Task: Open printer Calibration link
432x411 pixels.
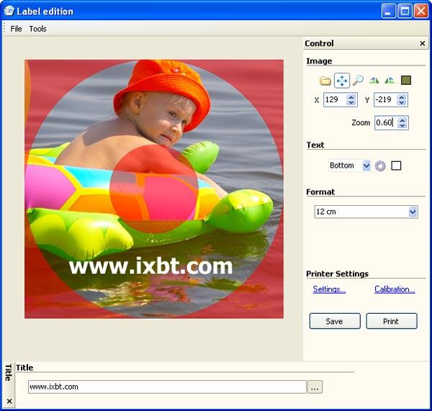Action: [395, 289]
